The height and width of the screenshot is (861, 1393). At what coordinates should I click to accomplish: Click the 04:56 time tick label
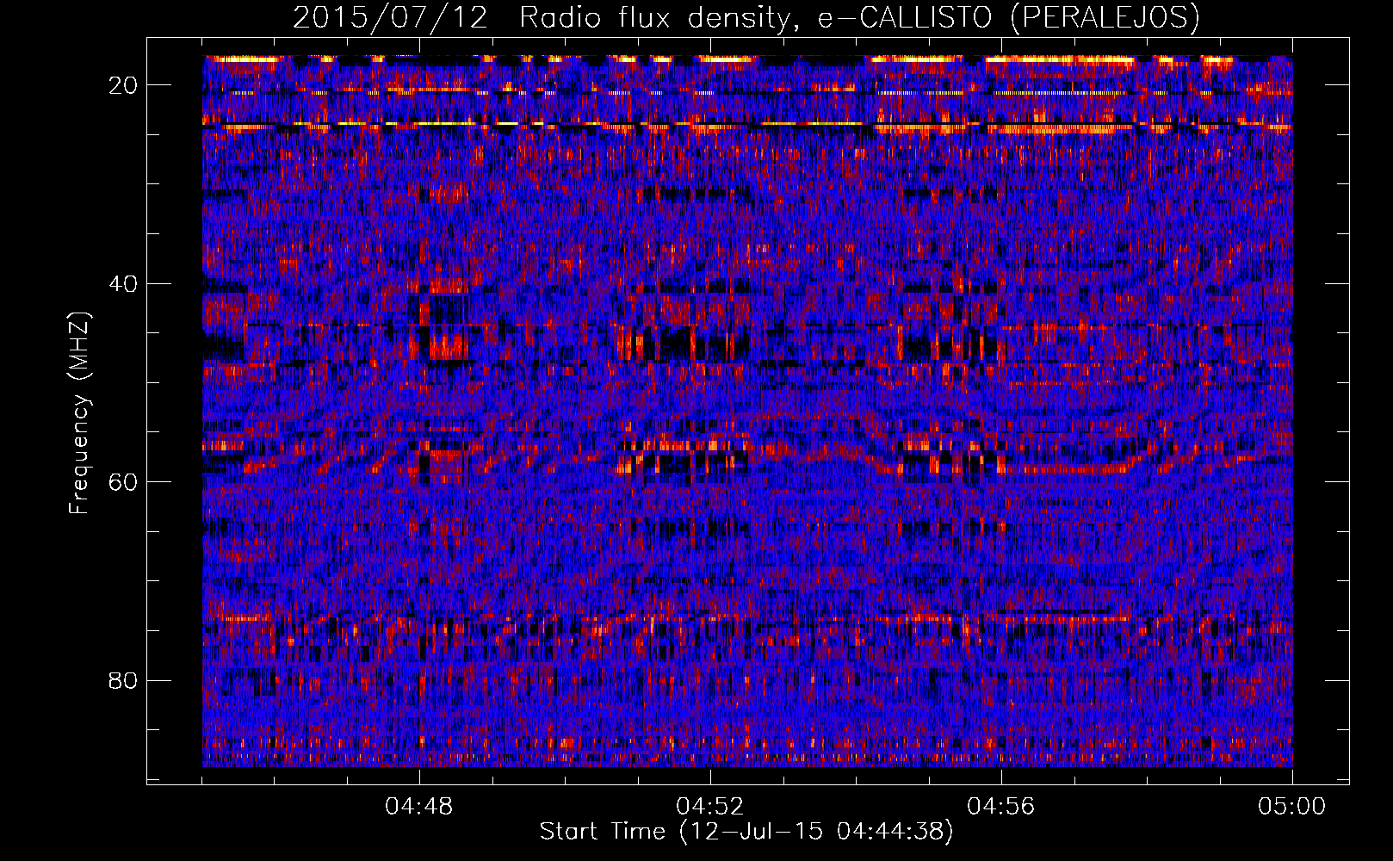pyautogui.click(x=1001, y=807)
